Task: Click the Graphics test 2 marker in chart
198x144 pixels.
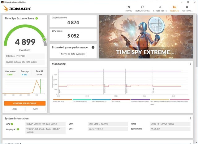Action: [x=127, y=89]
